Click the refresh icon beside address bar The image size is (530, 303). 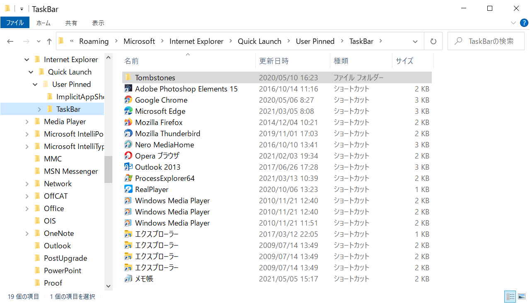[x=433, y=41]
